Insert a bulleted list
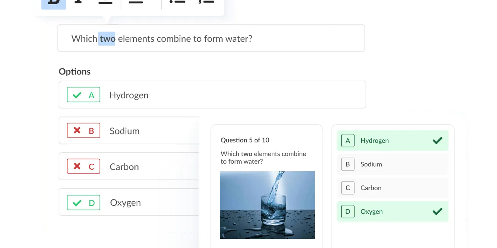 pos(177,2)
